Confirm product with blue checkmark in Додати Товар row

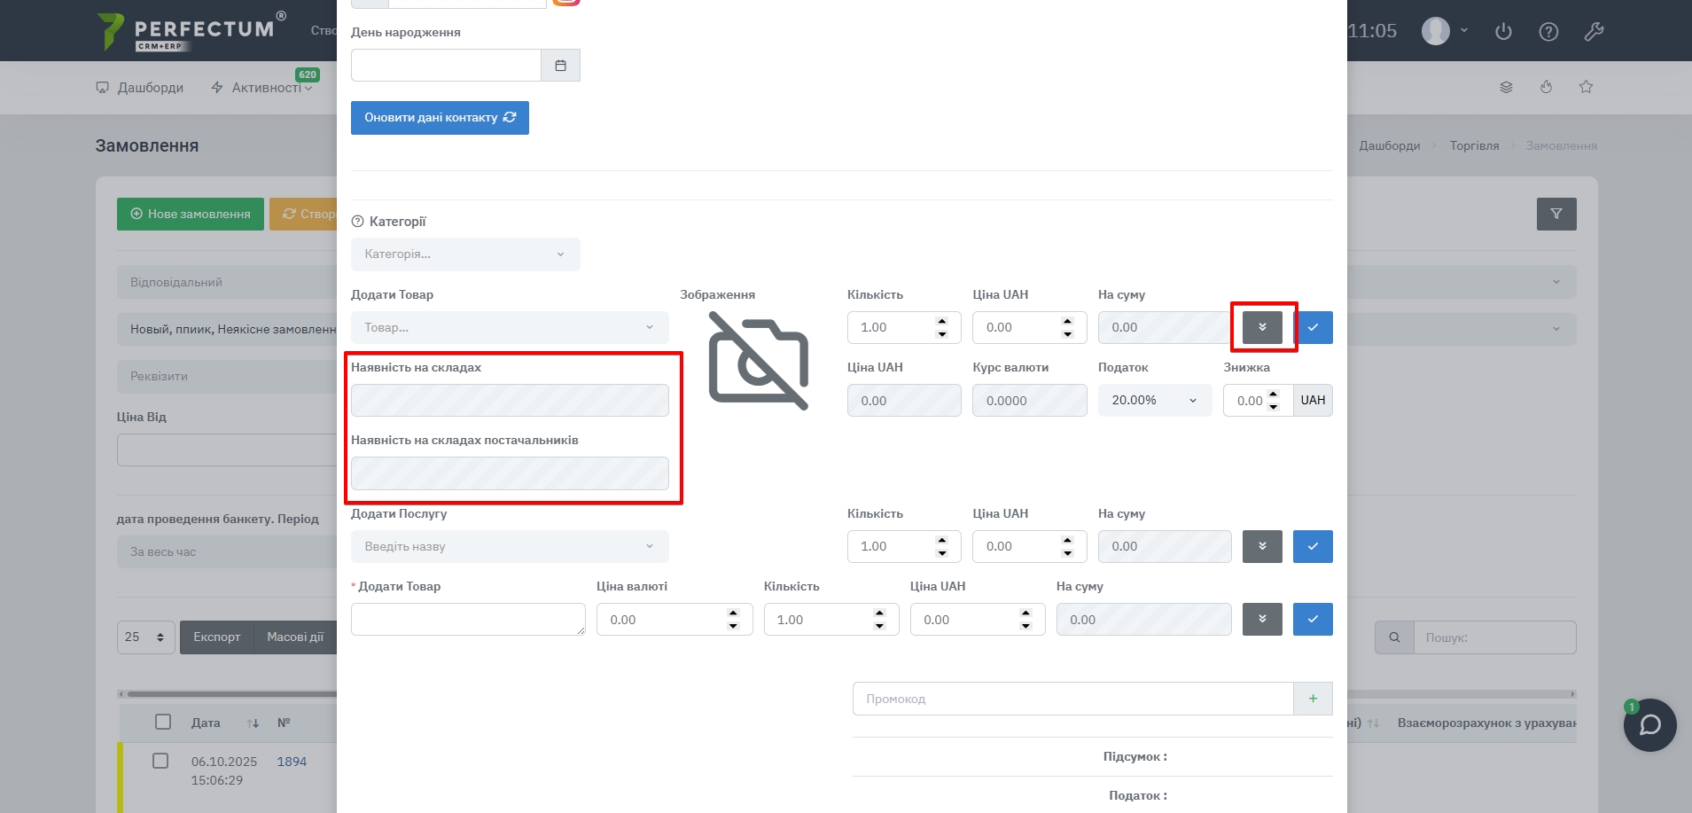point(1313,327)
